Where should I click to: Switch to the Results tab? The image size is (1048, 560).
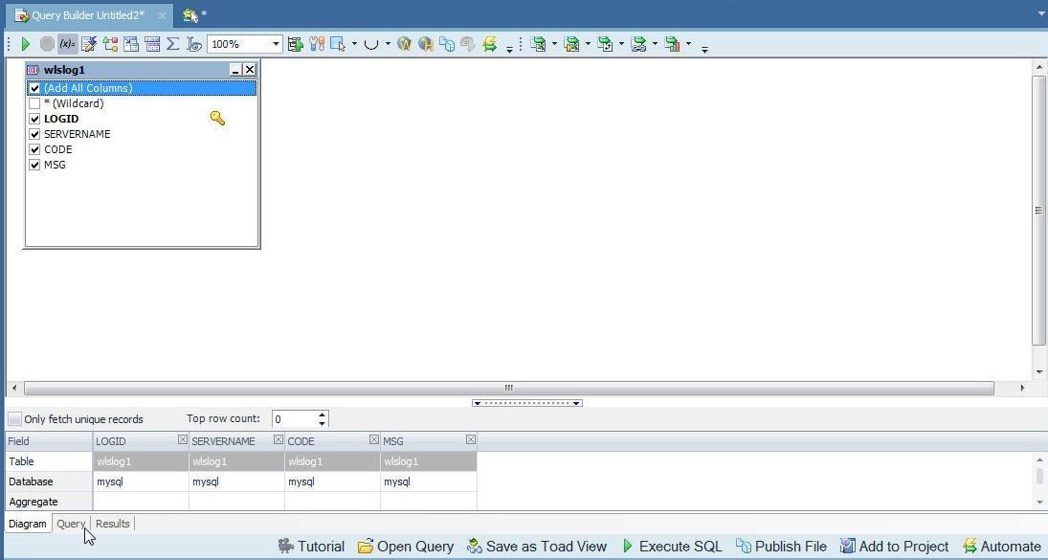(x=112, y=524)
